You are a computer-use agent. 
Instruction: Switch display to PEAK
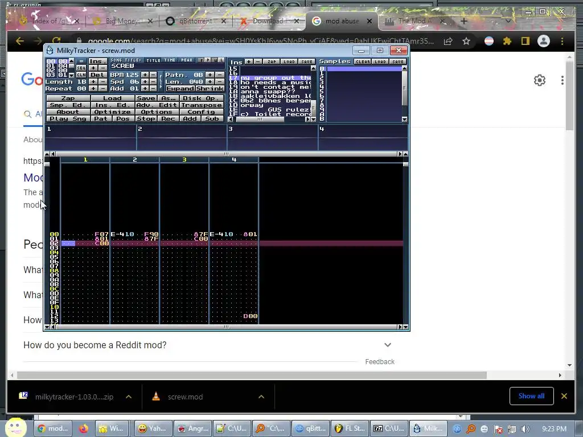pyautogui.click(x=187, y=60)
